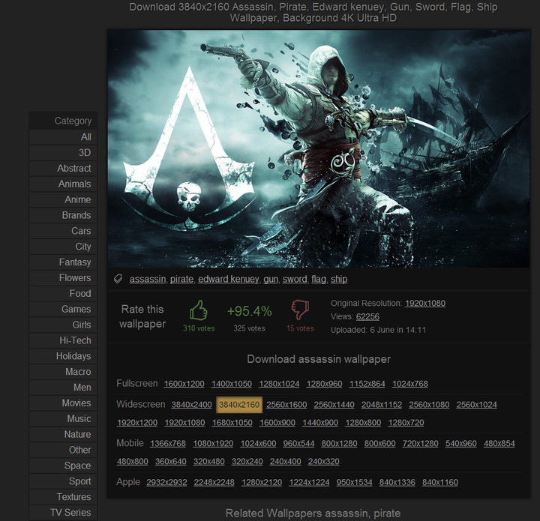Click the thumbs up vote icon
This screenshot has height=521, width=540.
click(199, 310)
